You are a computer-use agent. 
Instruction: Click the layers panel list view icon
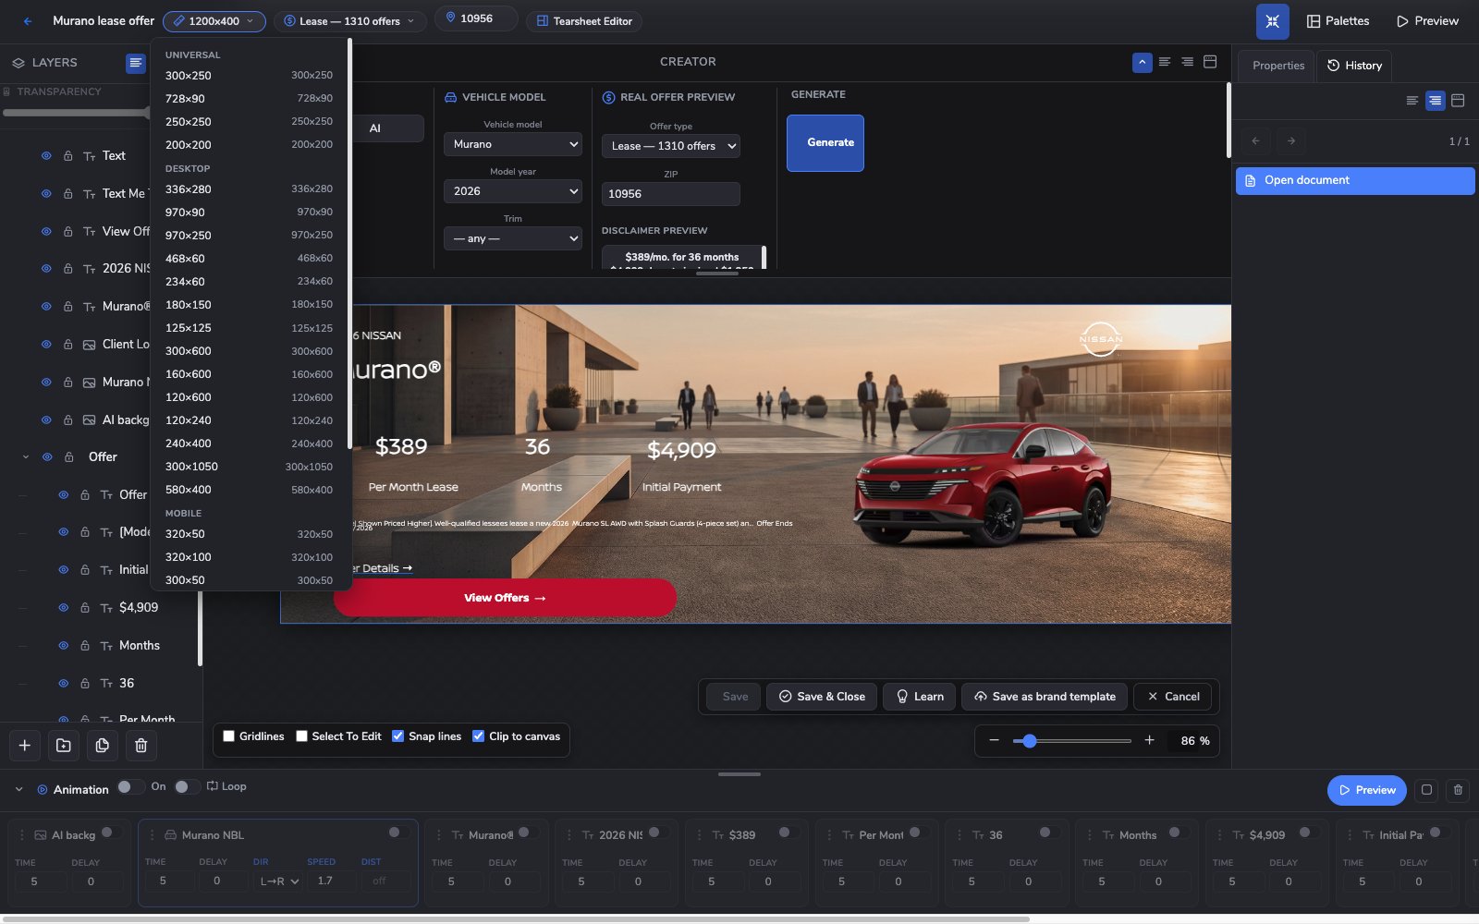coord(136,63)
